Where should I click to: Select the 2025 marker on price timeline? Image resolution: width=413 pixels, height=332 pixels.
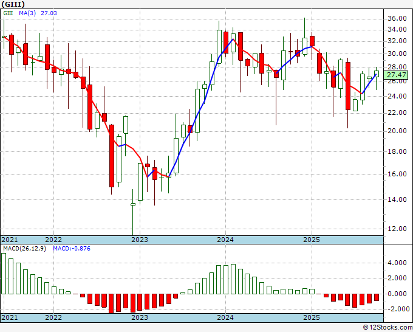[x=312, y=240]
